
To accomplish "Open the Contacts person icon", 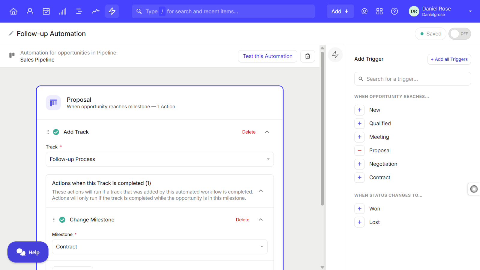I will pyautogui.click(x=30, y=11).
